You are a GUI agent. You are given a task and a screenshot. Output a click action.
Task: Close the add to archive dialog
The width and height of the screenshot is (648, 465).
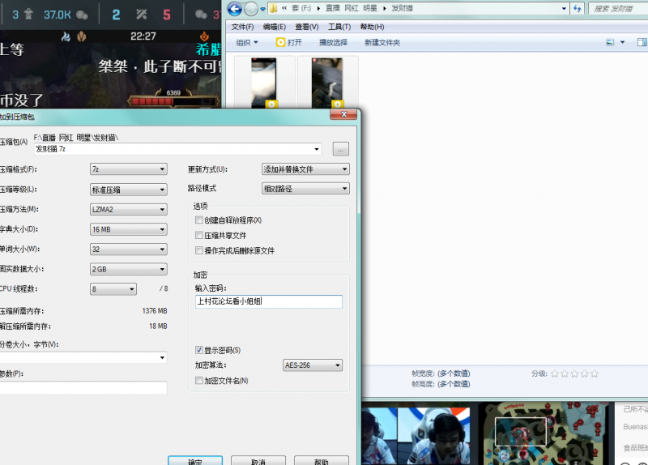[x=343, y=116]
